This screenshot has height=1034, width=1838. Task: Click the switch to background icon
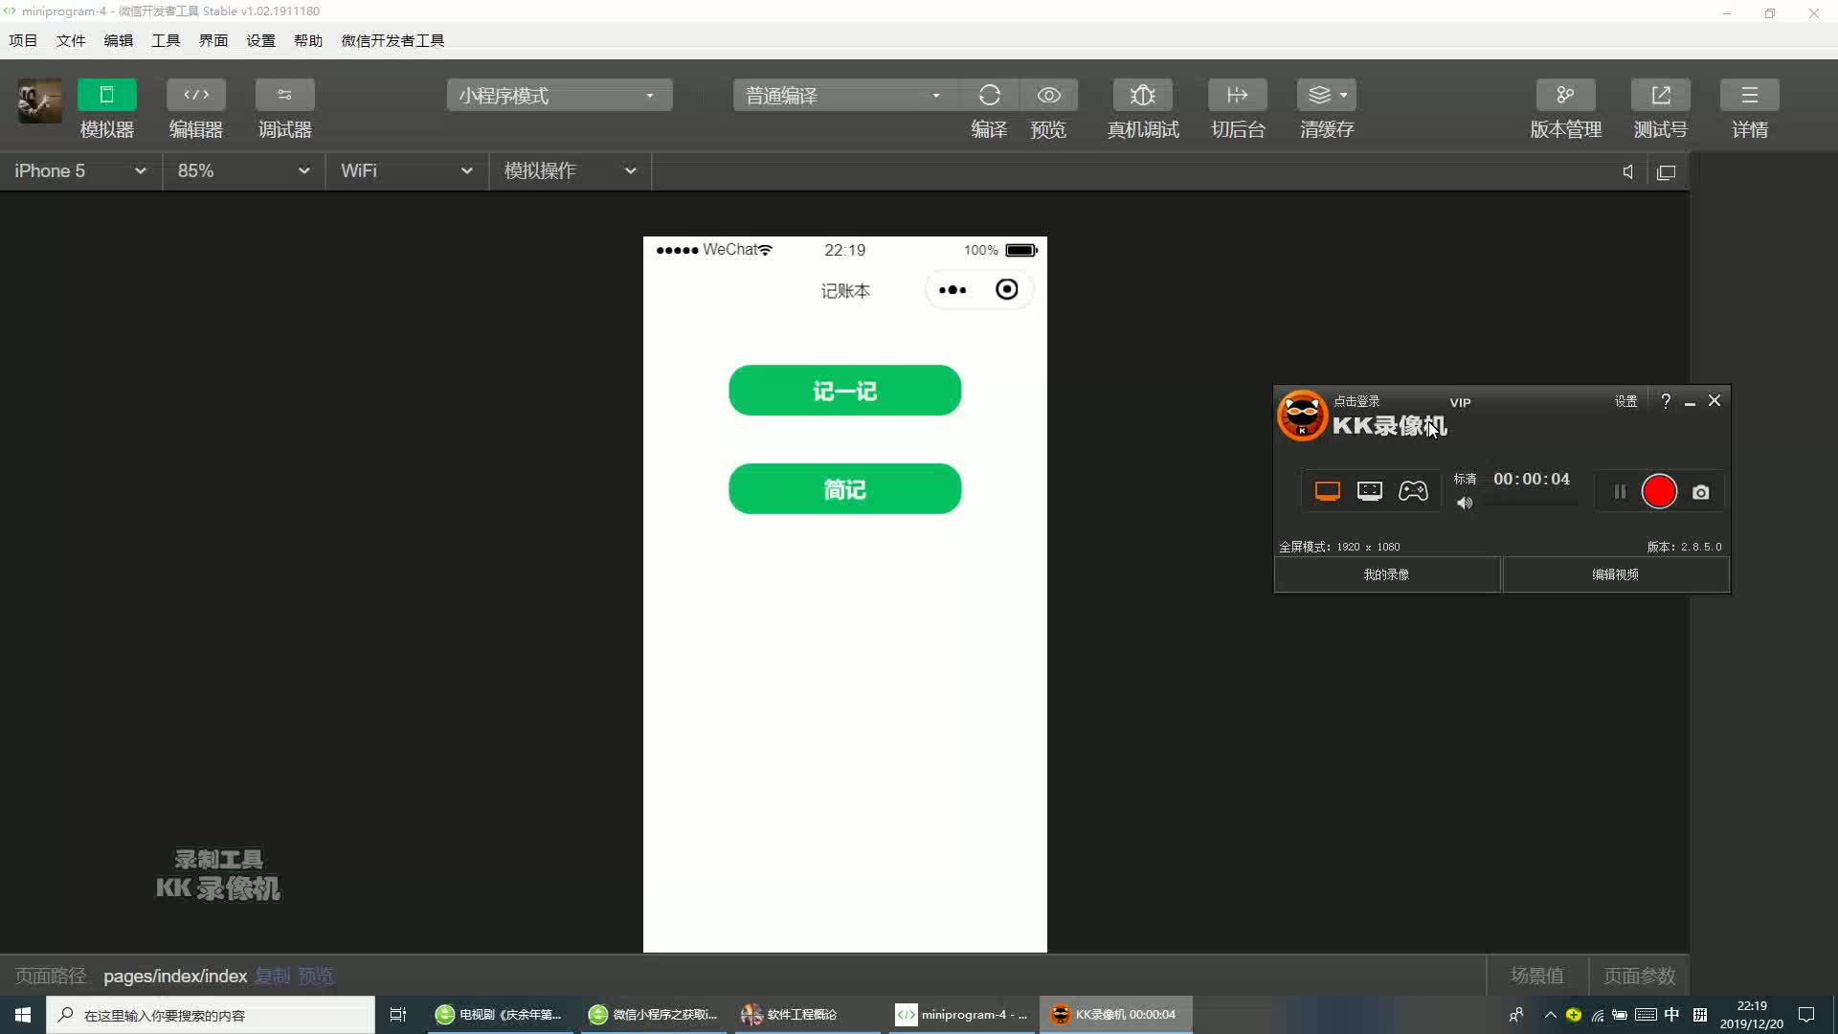click(x=1237, y=95)
